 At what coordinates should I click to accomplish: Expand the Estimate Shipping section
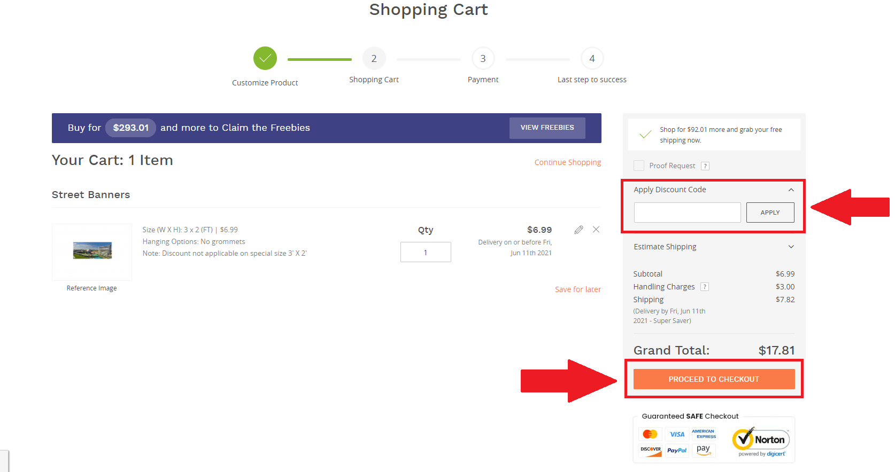coord(791,247)
